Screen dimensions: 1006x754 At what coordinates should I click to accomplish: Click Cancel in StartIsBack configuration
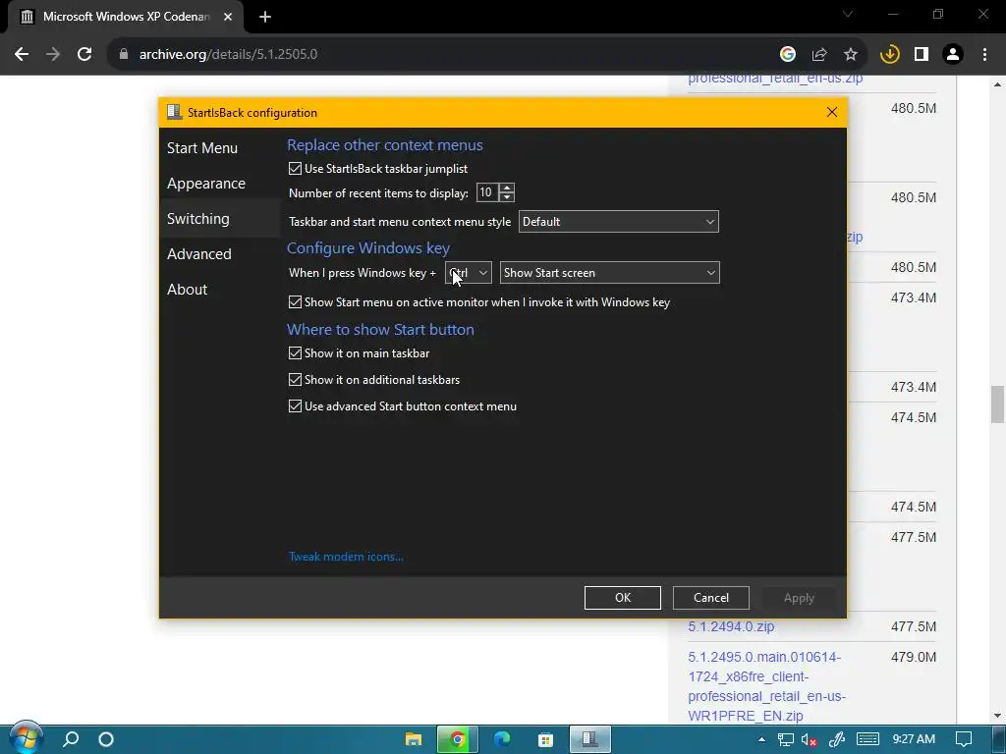pyautogui.click(x=711, y=598)
